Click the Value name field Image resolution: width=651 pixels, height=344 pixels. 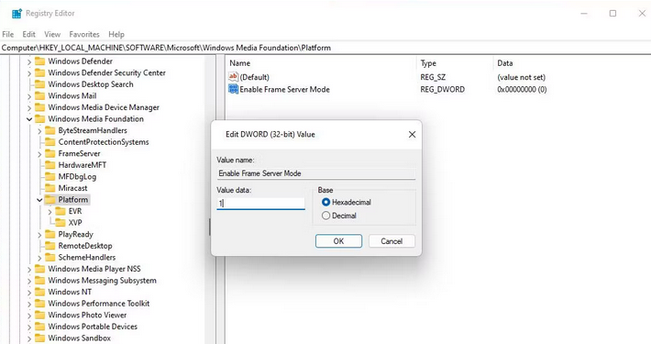click(316, 173)
